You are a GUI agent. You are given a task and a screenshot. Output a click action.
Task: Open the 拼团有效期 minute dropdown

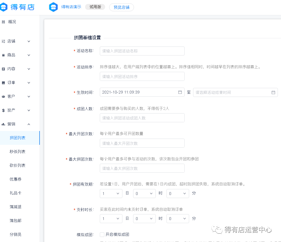point(178,194)
